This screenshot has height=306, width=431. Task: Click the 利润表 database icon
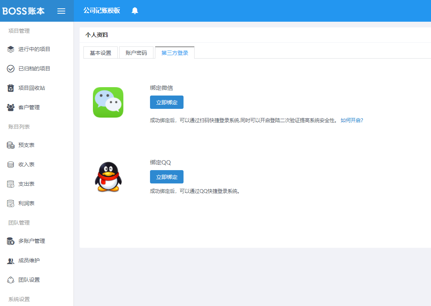11,204
